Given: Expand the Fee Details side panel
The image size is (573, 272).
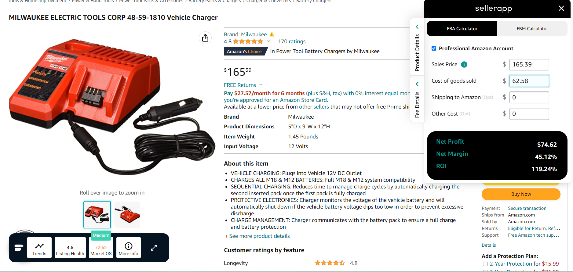Looking at the screenshot, I should (x=417, y=99).
